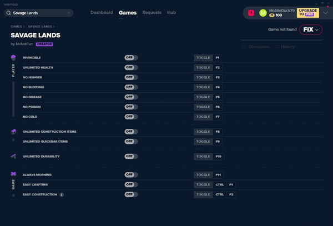The image size is (333, 226).
Task: Click the Player section scrollbar
Action: coord(13,99)
